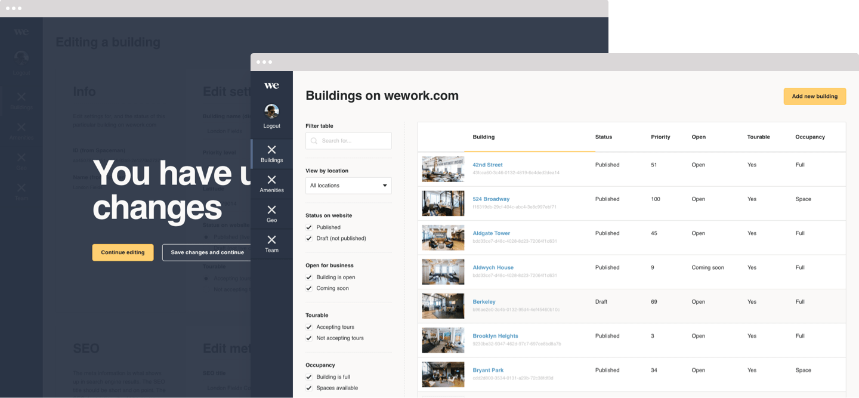Open the Aldgate Tower building link
The width and height of the screenshot is (859, 398).
pos(492,233)
